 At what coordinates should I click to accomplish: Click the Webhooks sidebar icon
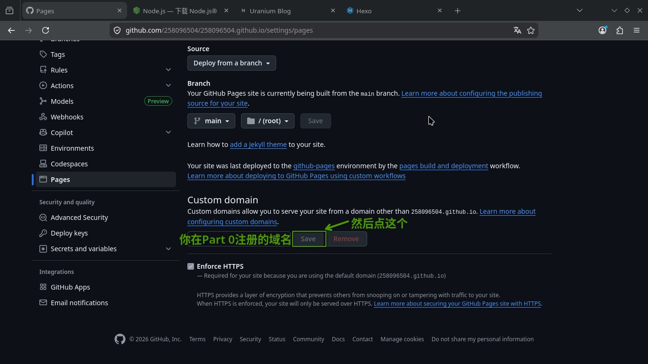[x=43, y=117]
